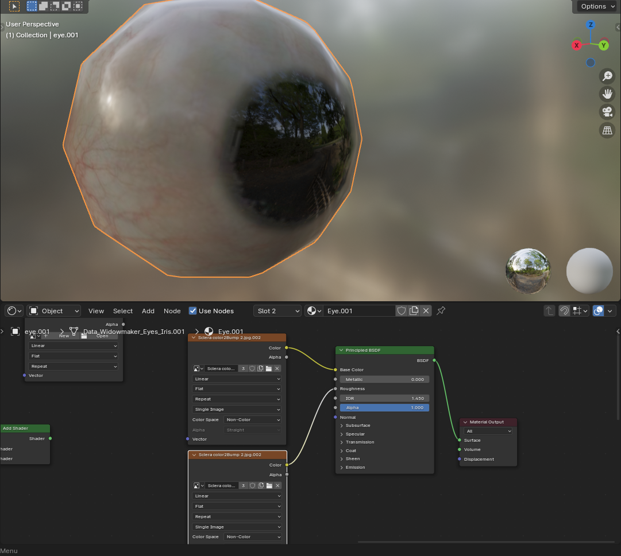Click the fake user shield beside Eye.001 material

[401, 311]
